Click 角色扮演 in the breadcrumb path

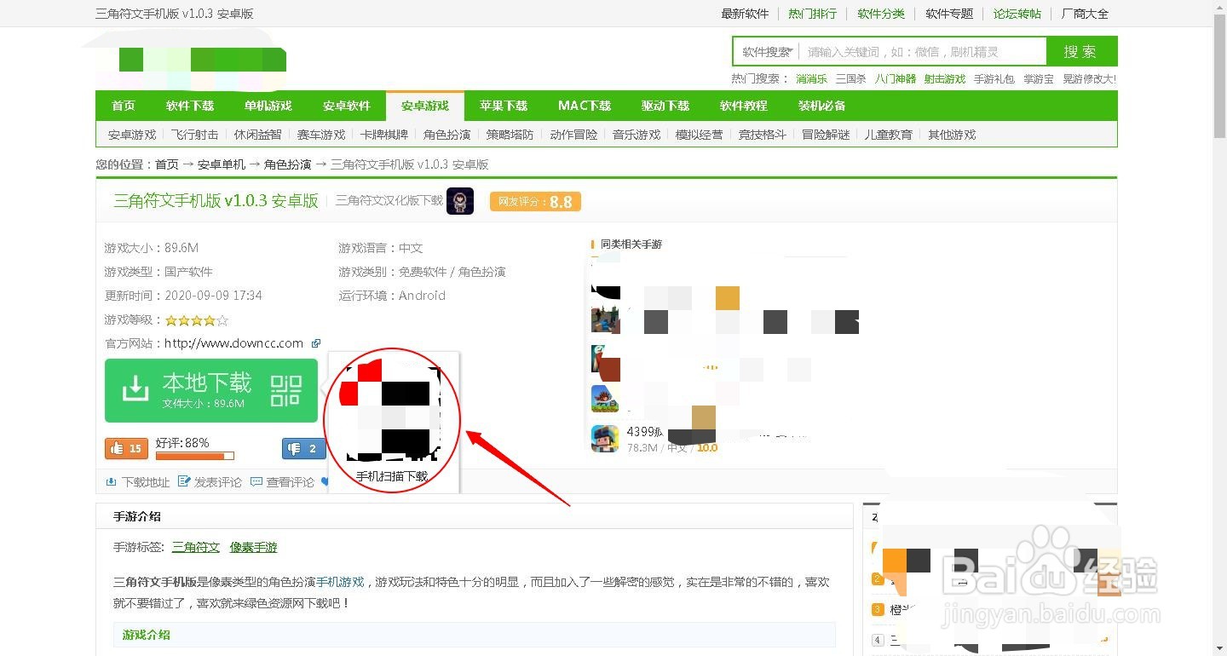(288, 164)
